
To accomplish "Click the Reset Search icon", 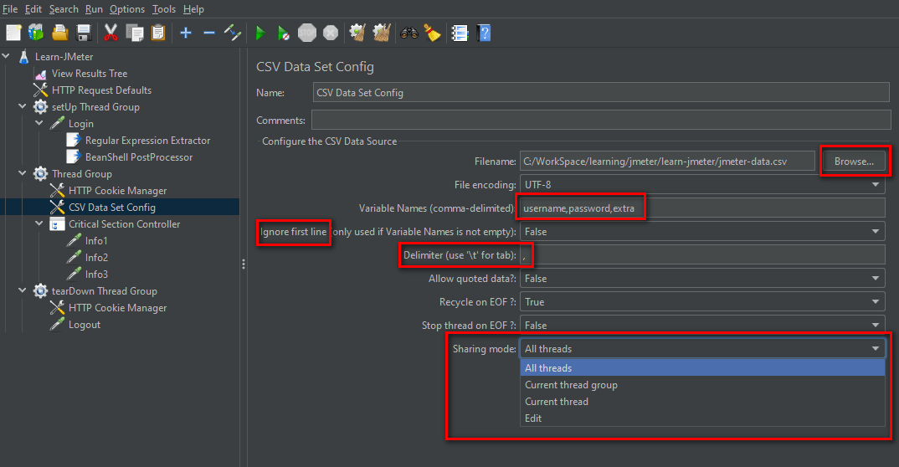I will pyautogui.click(x=432, y=33).
